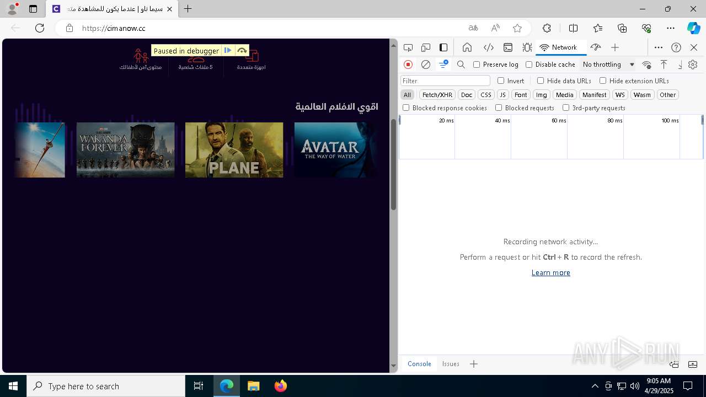706x397 pixels.
Task: Import HAR file with upload arrow
Action: point(664,65)
